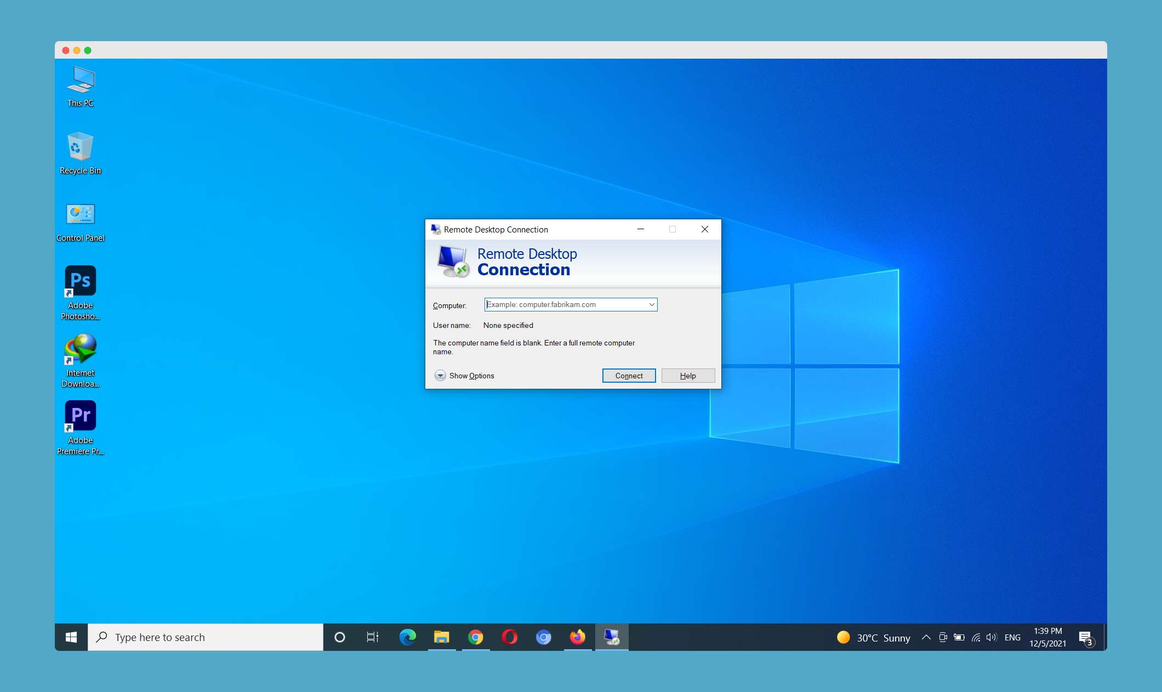Open the volume speaker icon
Image resolution: width=1162 pixels, height=692 pixels.
[992, 637]
